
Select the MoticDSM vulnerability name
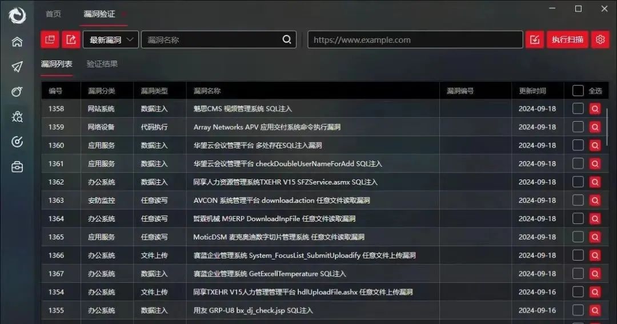(279, 237)
